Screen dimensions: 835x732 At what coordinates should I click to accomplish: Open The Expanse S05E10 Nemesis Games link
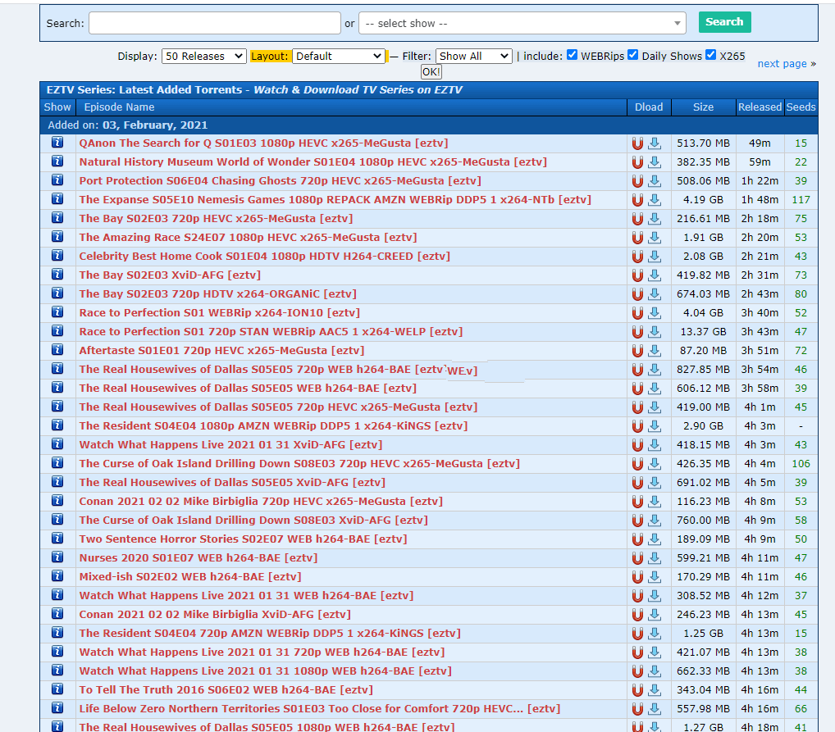coord(335,200)
